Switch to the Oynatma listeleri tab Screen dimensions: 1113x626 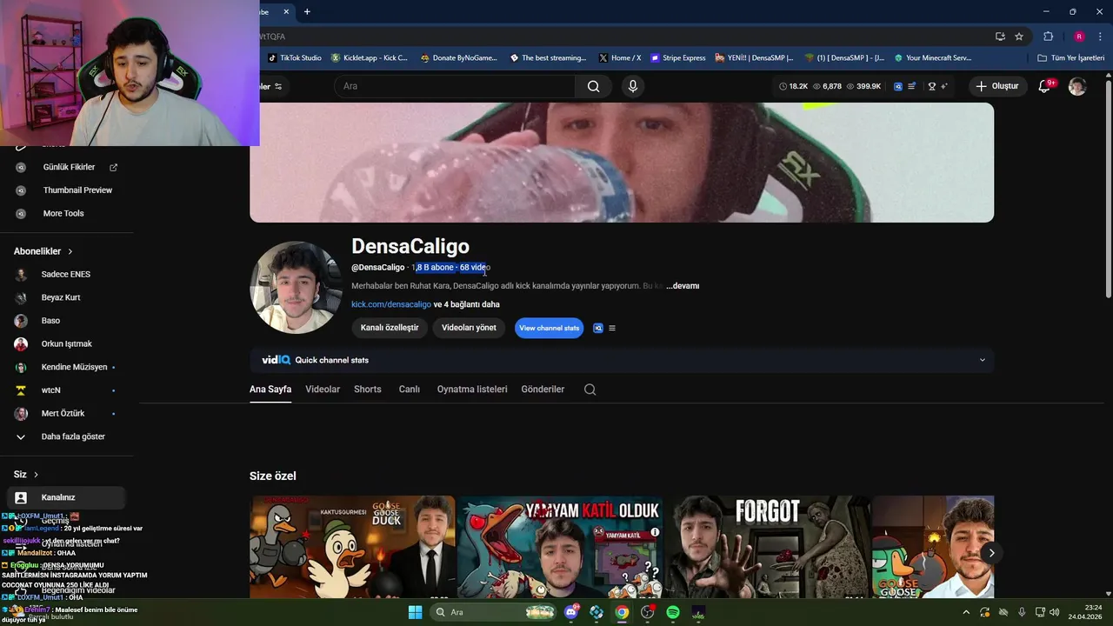[x=472, y=390]
